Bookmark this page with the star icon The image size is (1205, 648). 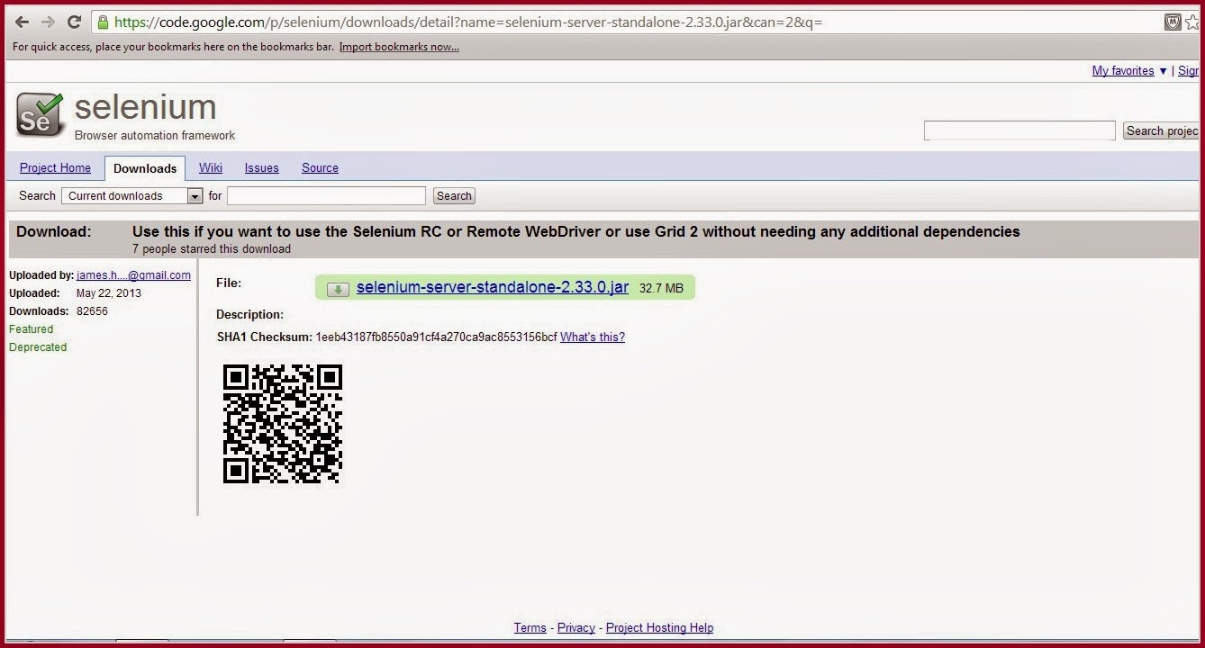[x=1193, y=22]
